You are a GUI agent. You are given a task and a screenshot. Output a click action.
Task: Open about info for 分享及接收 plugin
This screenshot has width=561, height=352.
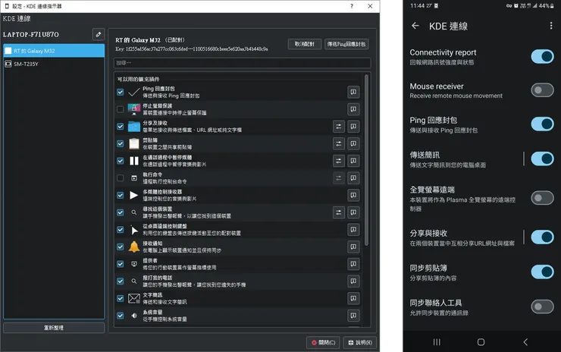click(353, 127)
